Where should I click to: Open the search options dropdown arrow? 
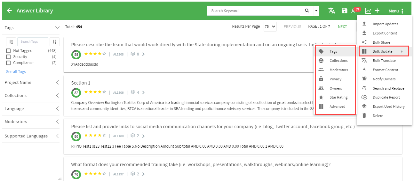click(316, 11)
